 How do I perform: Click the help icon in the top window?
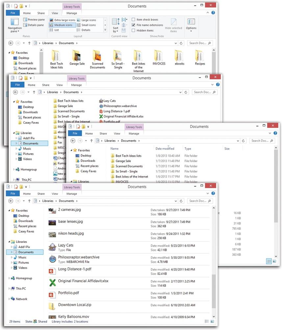coord(213,13)
